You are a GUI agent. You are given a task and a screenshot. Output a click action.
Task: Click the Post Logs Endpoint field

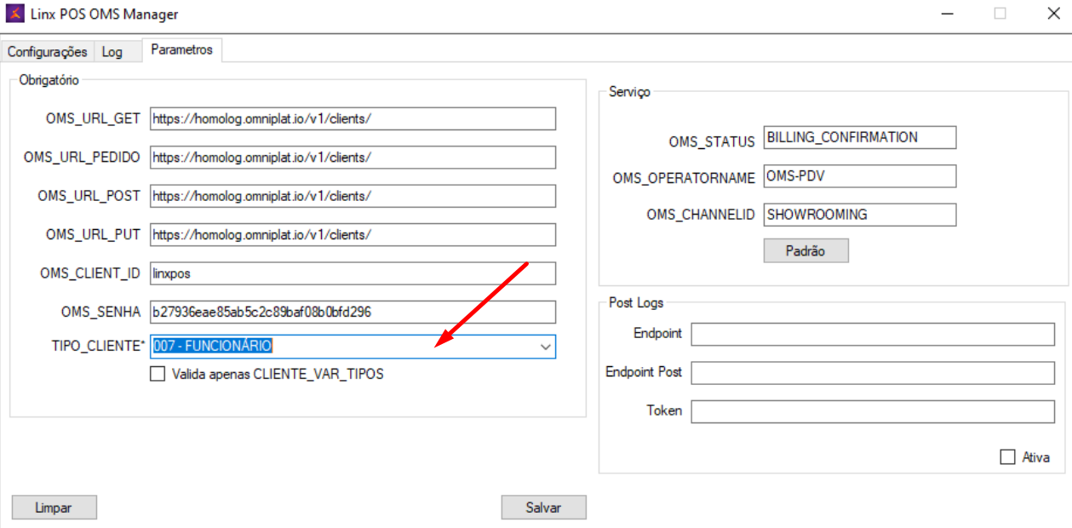coord(873,335)
